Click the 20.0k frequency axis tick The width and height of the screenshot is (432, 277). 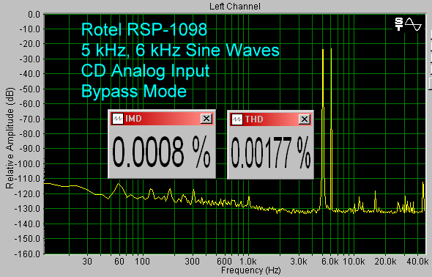386,261
